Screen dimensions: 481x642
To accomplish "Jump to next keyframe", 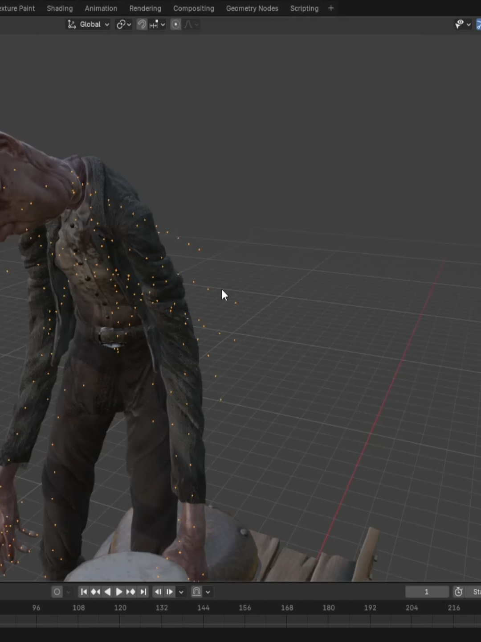I will (x=131, y=592).
